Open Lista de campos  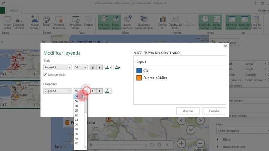(256, 23)
